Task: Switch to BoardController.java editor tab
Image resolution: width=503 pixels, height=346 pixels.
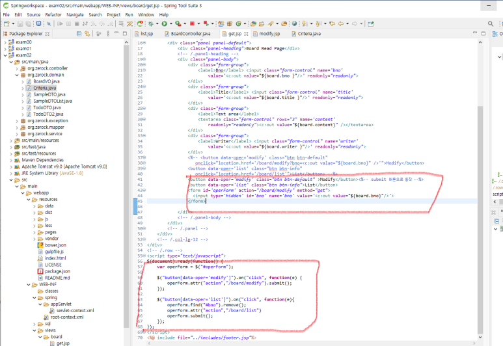Action: (187, 34)
